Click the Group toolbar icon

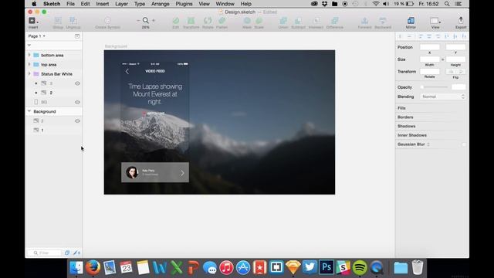pos(58,21)
